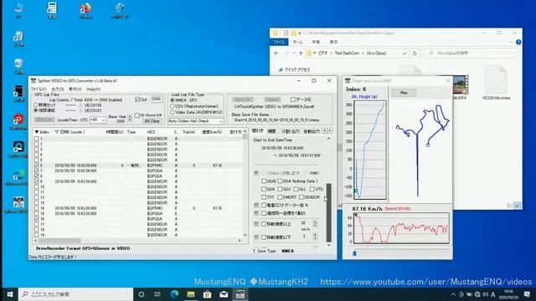Open Explorer help question-mark icon
The width and height of the screenshot is (536, 301).
[x=518, y=42]
